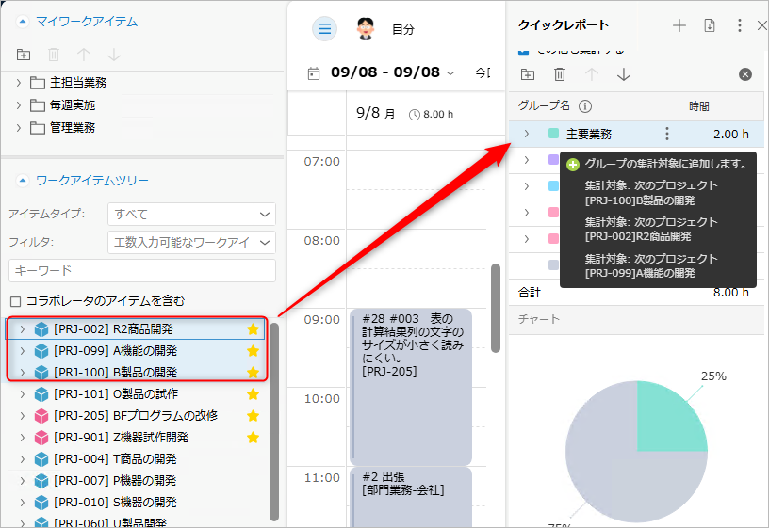Click the plus icon in the クイックレポート header
The image size is (769, 528).
click(679, 25)
